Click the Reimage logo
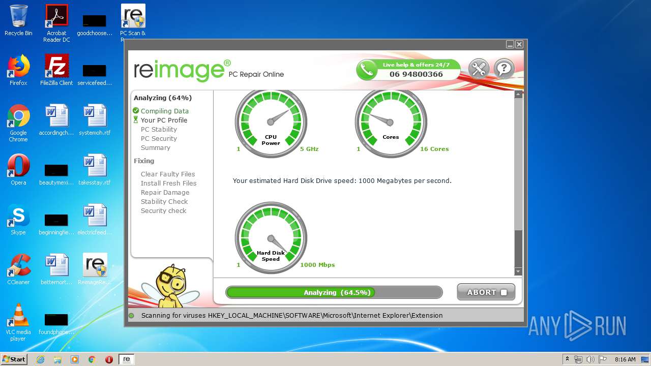The height and width of the screenshot is (366, 651). (x=182, y=70)
